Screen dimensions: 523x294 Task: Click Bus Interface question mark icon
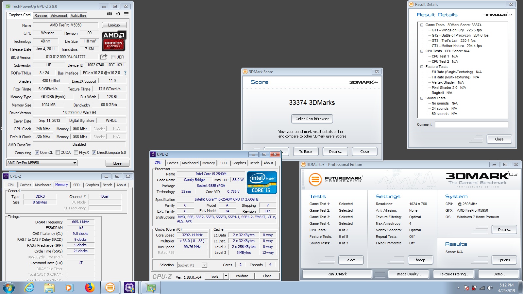[125, 73]
